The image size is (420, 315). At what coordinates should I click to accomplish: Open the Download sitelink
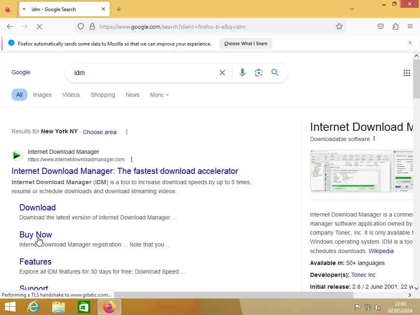pos(37,208)
